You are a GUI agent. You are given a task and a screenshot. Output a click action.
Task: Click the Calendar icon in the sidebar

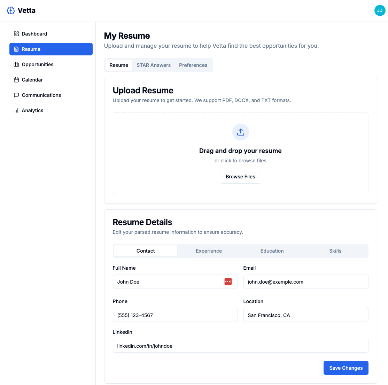[16, 80]
